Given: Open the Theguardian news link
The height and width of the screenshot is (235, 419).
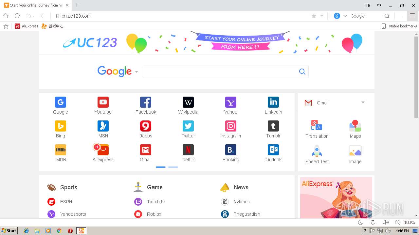Looking at the screenshot, I should tap(241, 214).
